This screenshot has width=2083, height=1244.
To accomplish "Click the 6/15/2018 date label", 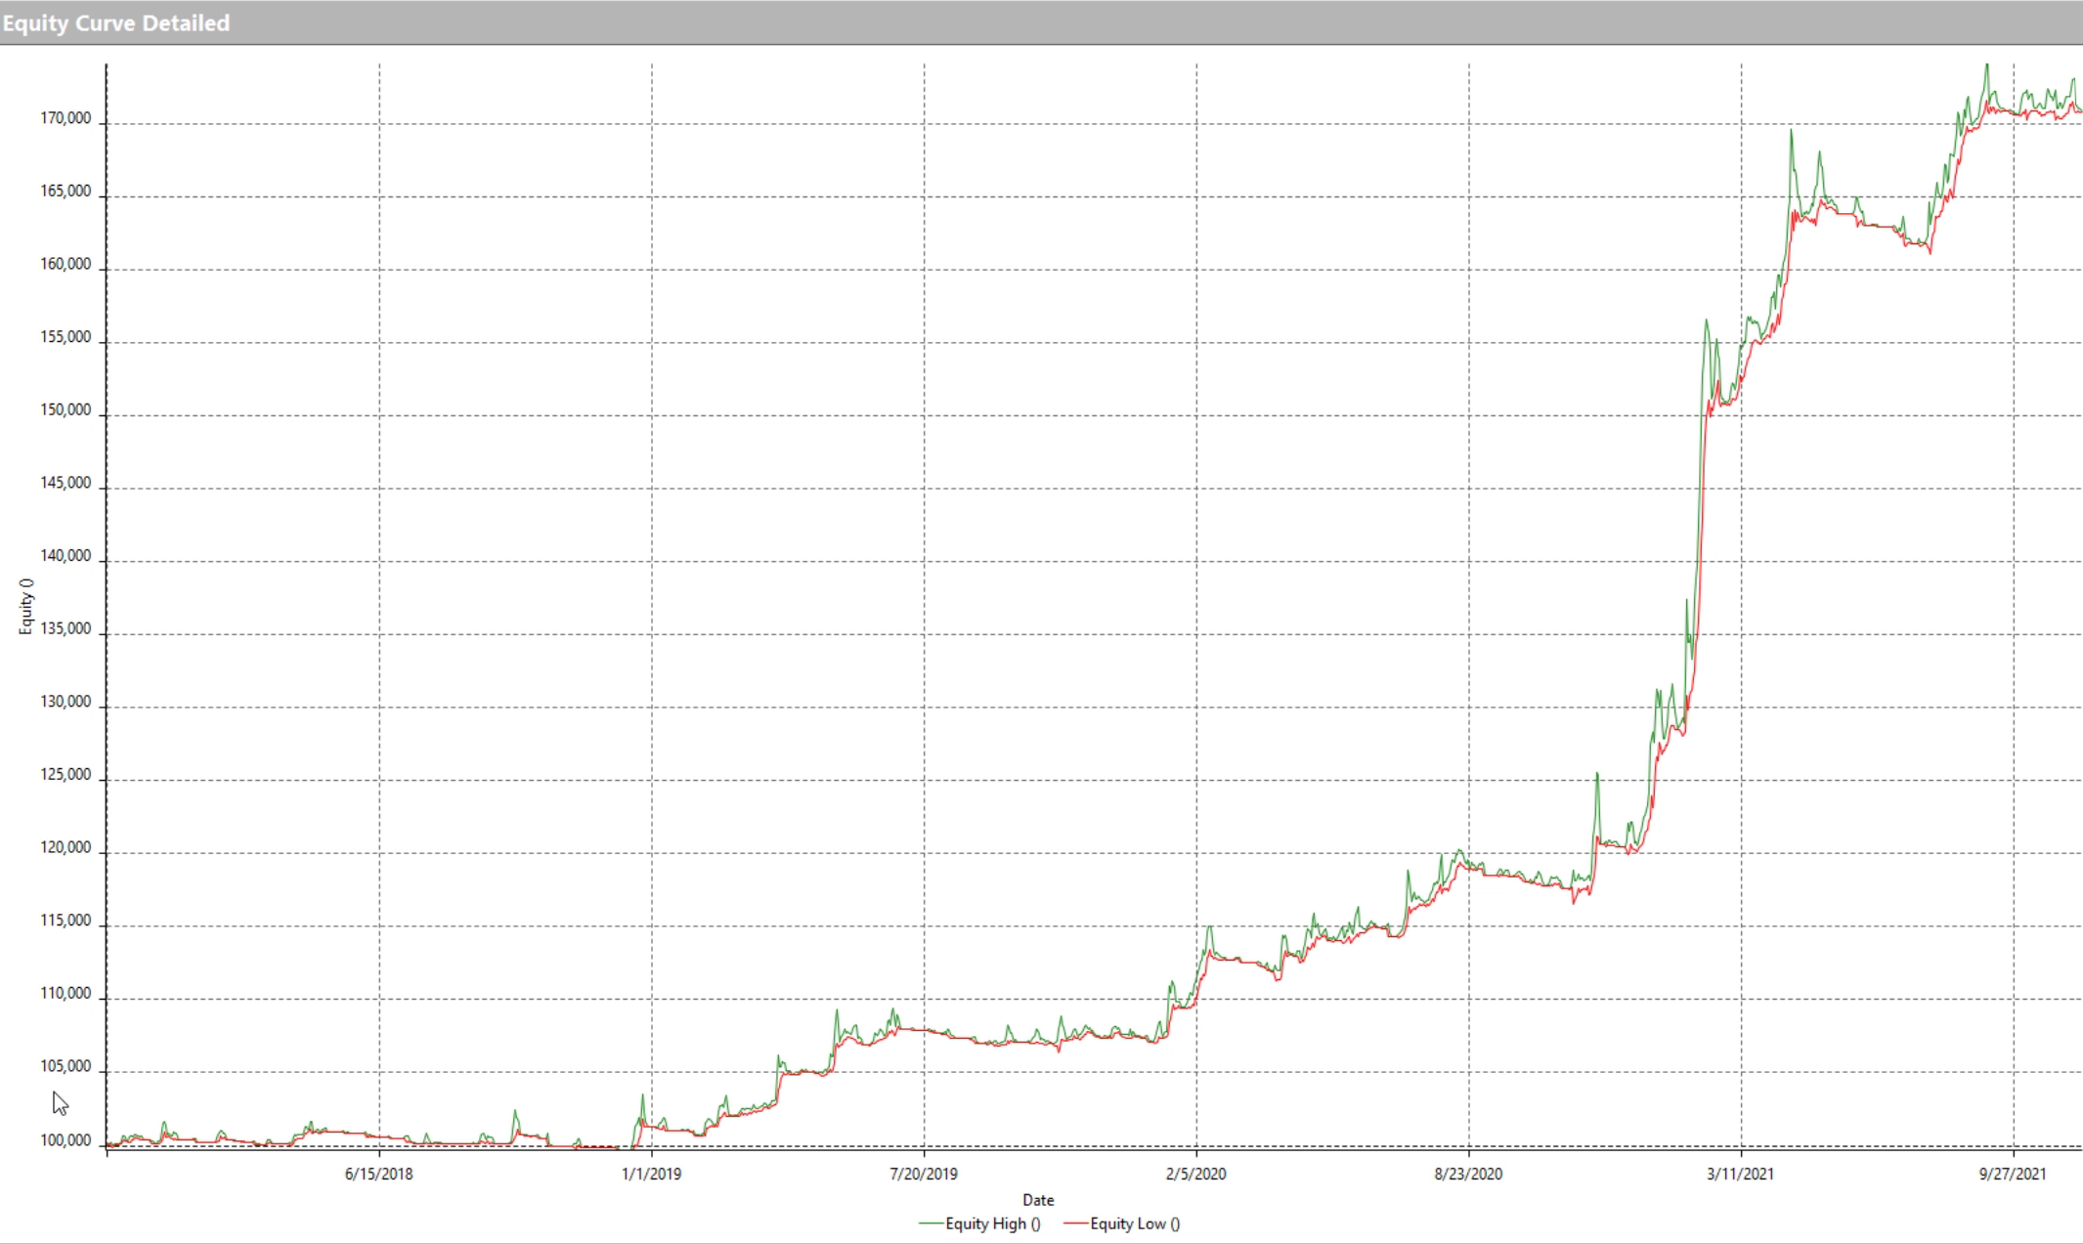I will pyautogui.click(x=378, y=1174).
